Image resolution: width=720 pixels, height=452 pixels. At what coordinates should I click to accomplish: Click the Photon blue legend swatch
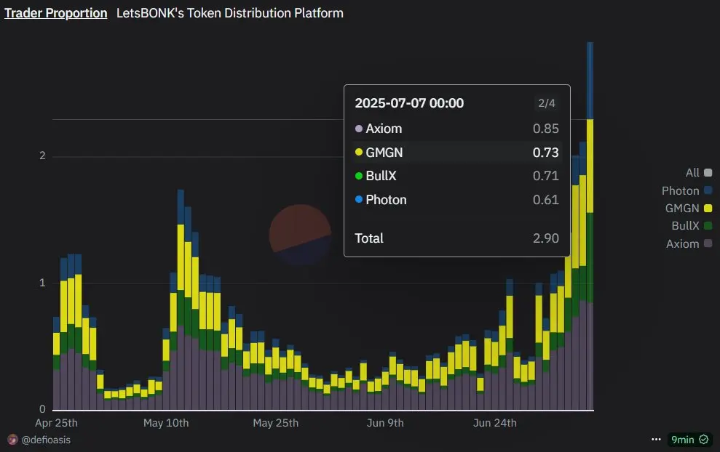(x=708, y=190)
